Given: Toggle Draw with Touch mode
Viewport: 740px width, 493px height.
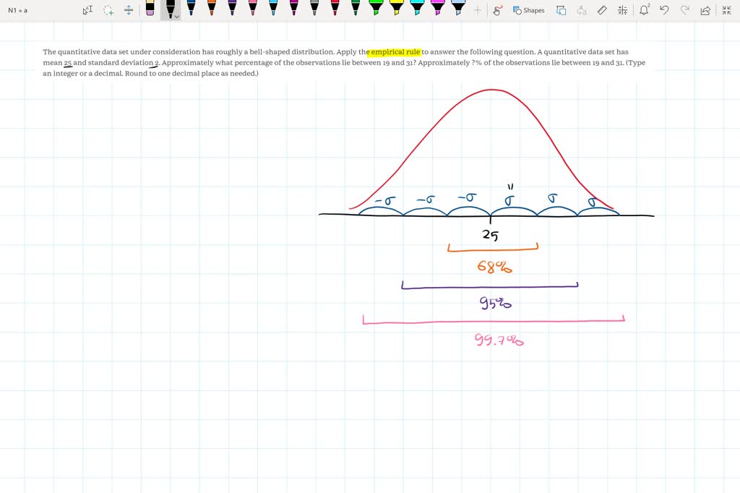Looking at the screenshot, I should tap(497, 10).
